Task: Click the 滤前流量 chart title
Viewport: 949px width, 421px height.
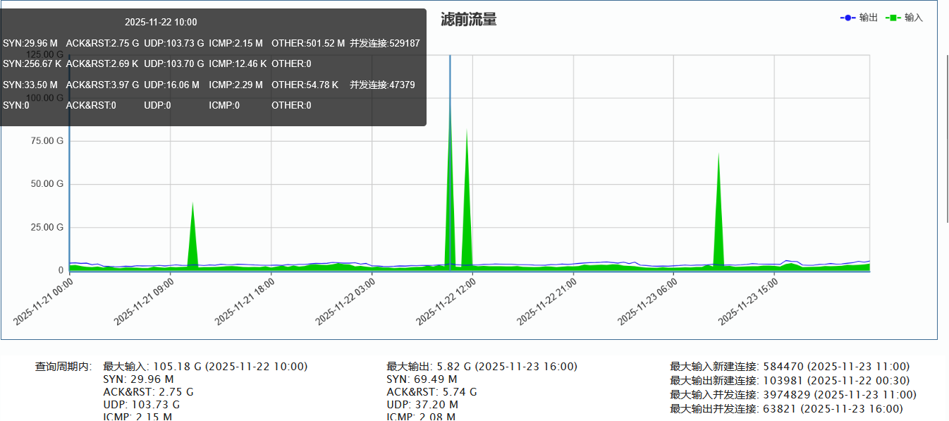Action: (x=468, y=20)
